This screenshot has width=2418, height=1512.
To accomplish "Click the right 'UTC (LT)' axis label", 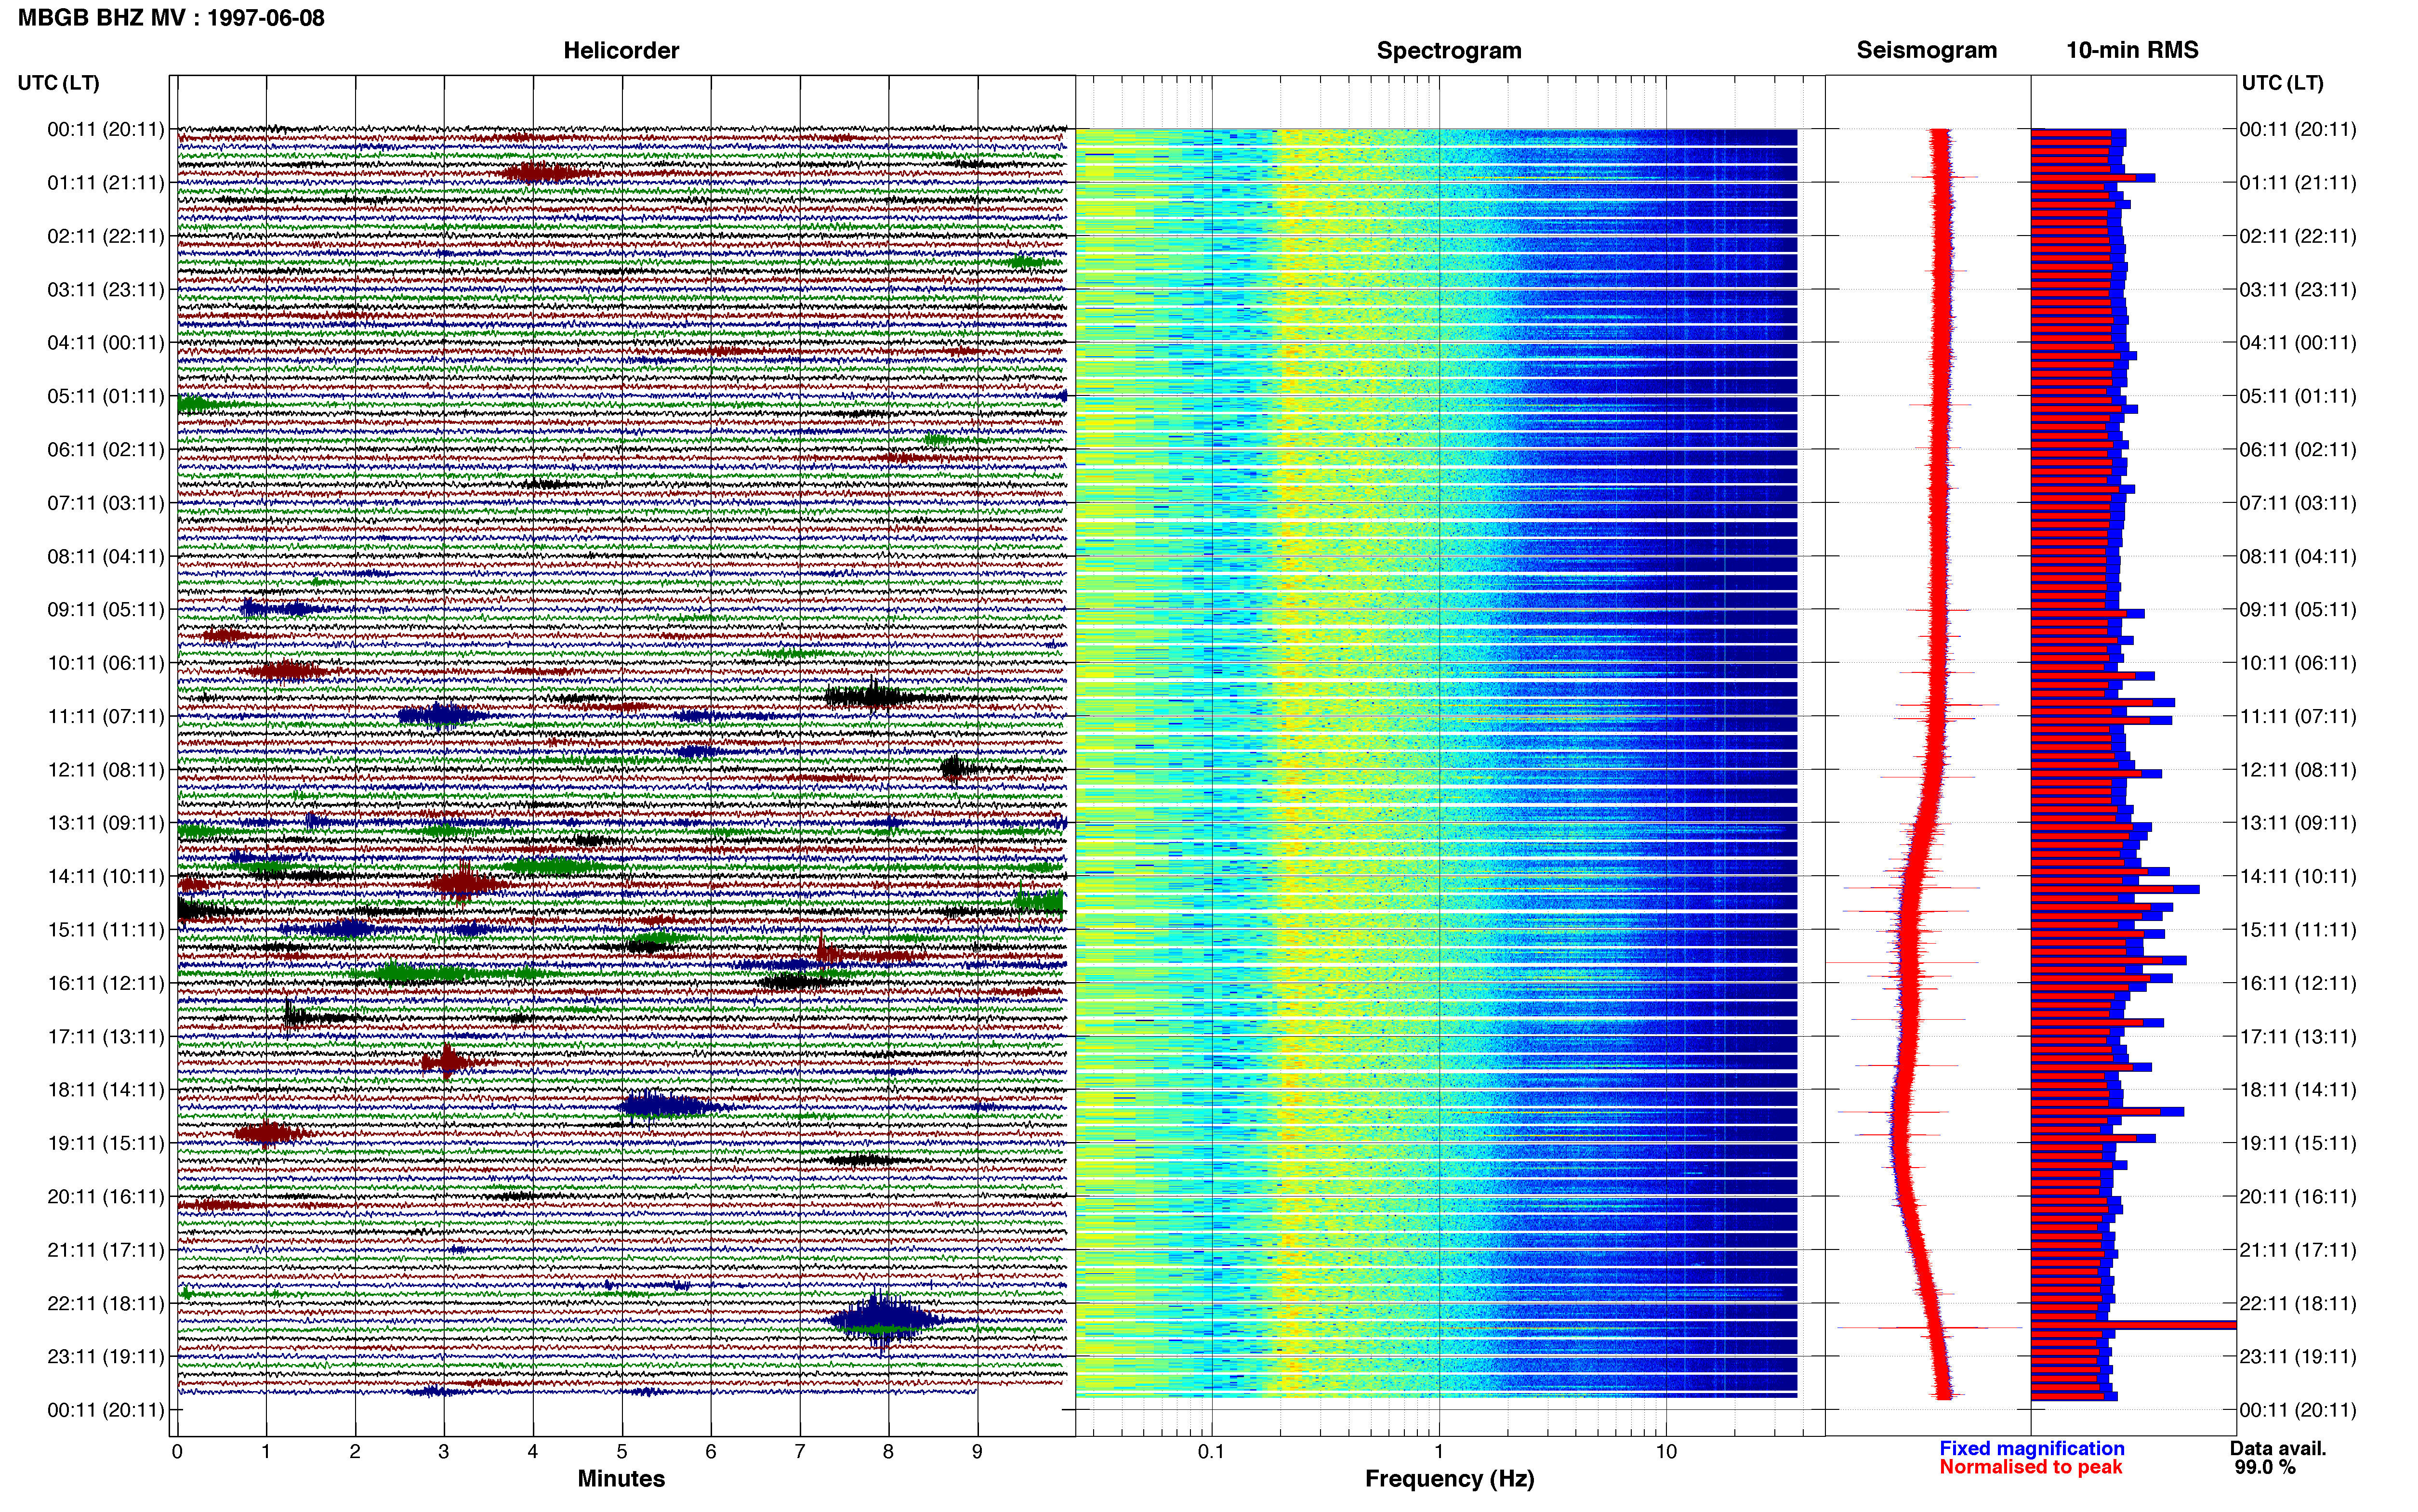I will [x=2282, y=83].
